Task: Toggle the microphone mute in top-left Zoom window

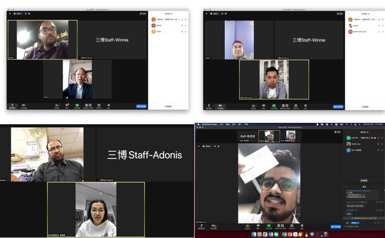Action: [12, 105]
